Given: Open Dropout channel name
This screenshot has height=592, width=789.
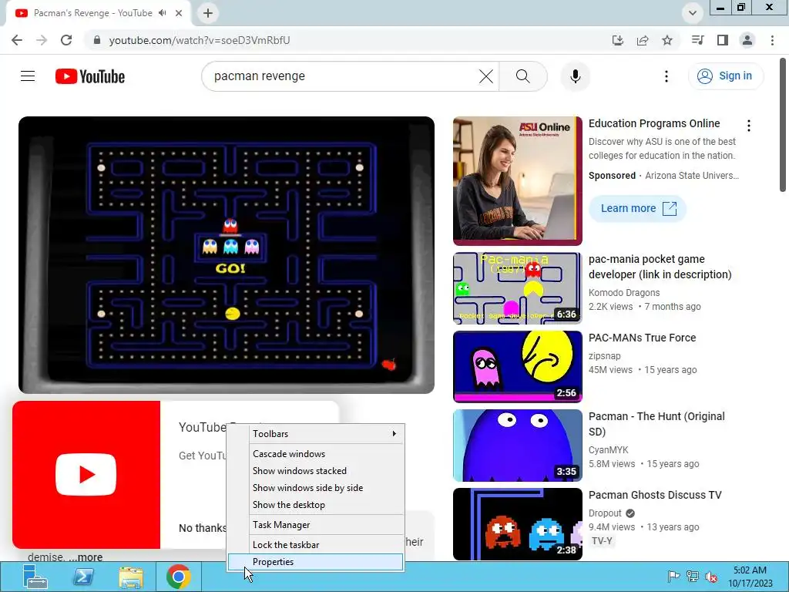Looking at the screenshot, I should coord(605,513).
